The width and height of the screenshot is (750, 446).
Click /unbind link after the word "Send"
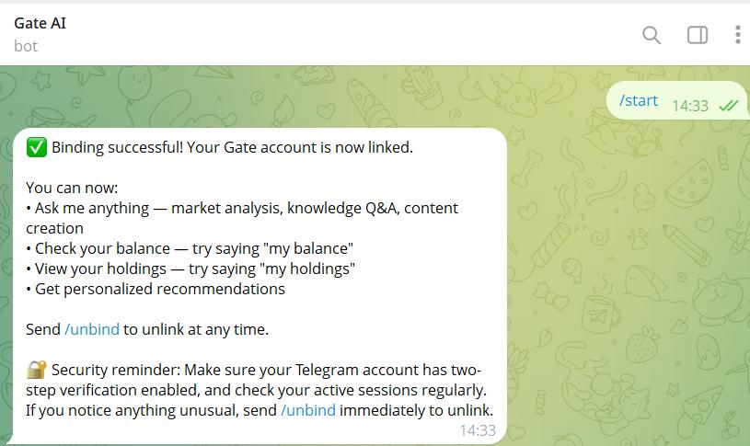pyautogui.click(x=92, y=329)
